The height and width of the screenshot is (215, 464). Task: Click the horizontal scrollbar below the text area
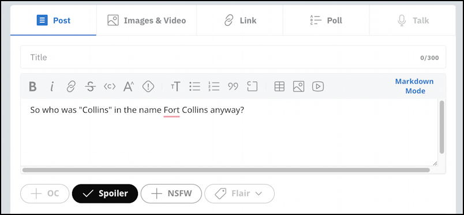(x=226, y=170)
